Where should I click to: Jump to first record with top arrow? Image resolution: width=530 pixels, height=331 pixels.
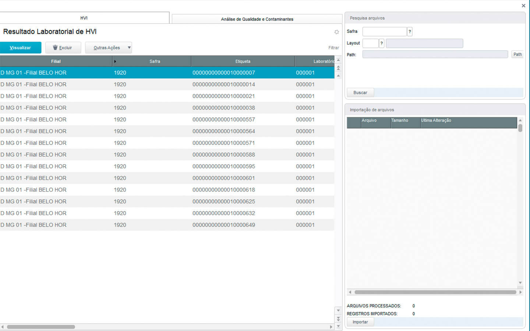tap(338, 60)
